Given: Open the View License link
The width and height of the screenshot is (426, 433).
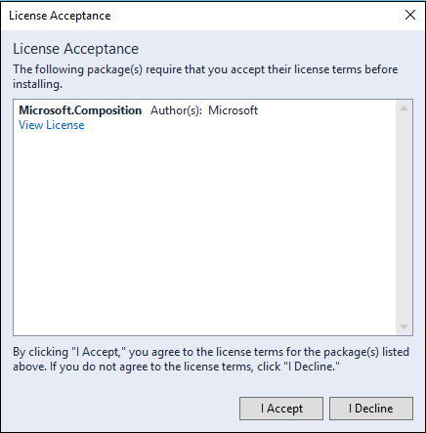Looking at the screenshot, I should pos(52,125).
